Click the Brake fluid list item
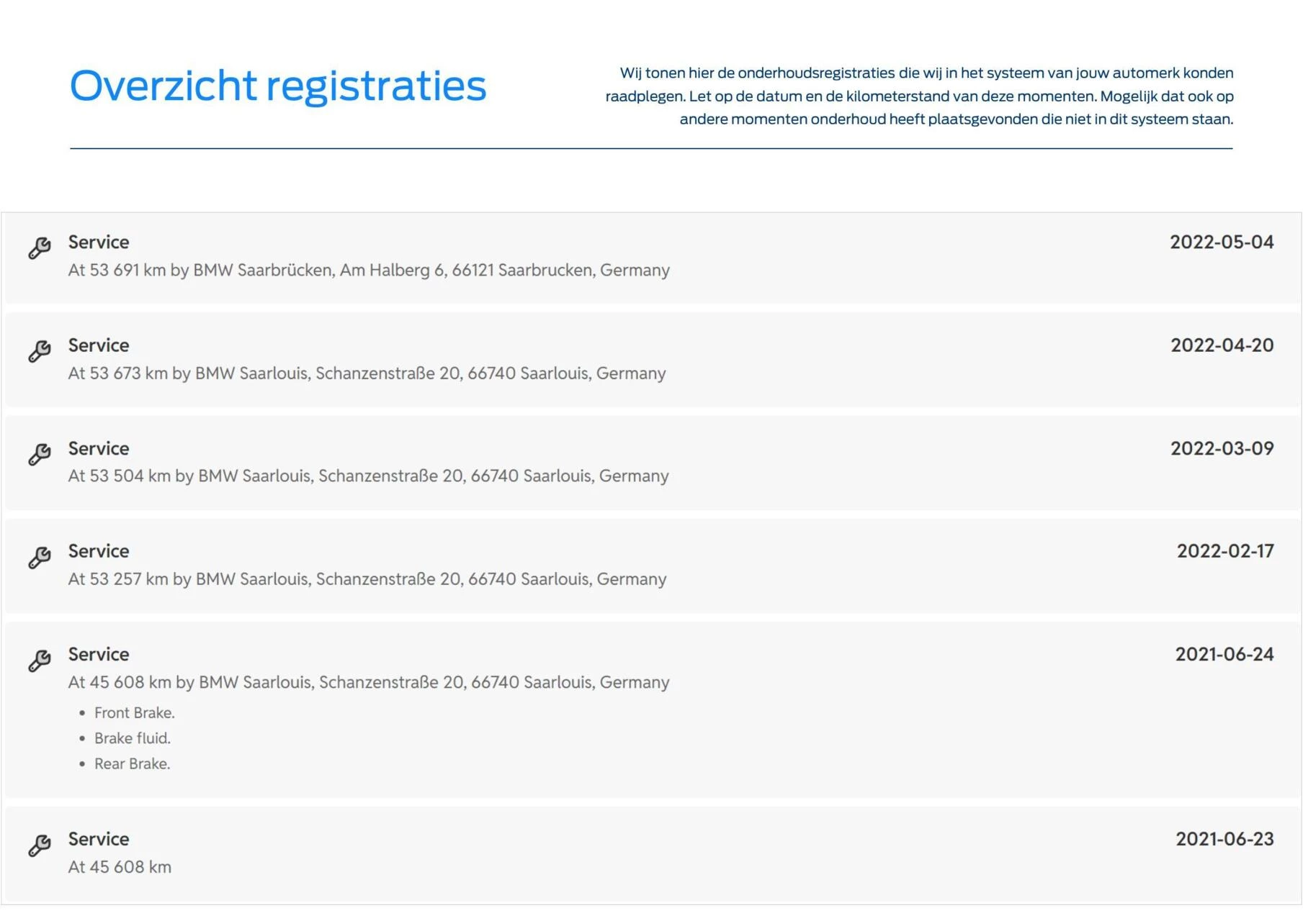Viewport: 1303px width, 921px height. pyautogui.click(x=133, y=738)
